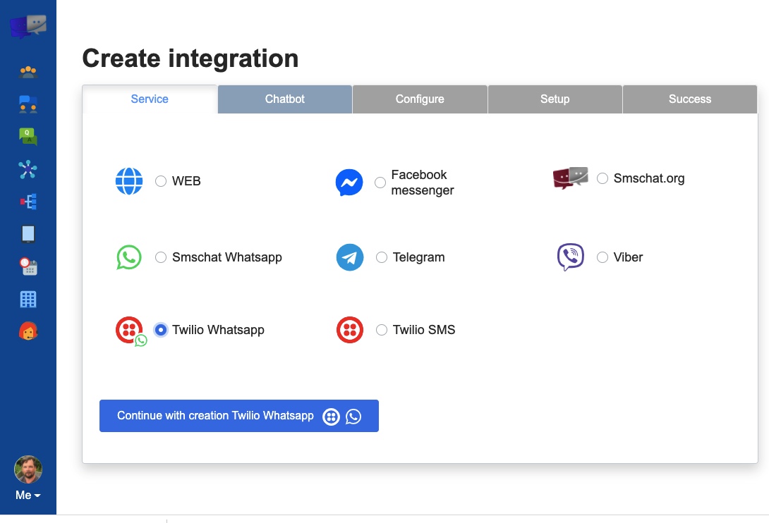This screenshot has height=523, width=769.
Task: Open the network hub sidebar icon
Action: (x=28, y=170)
